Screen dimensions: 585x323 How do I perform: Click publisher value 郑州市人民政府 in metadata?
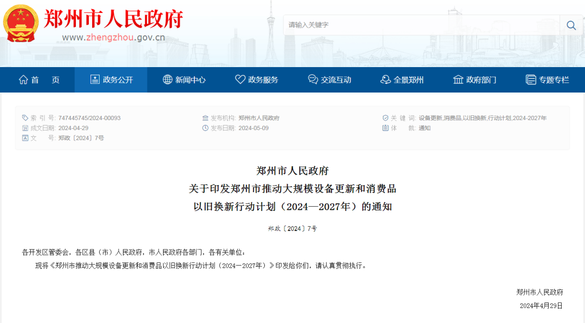(x=259, y=118)
